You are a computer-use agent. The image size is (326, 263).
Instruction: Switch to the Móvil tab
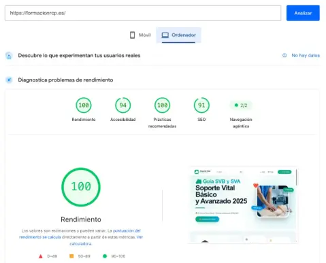(140, 35)
